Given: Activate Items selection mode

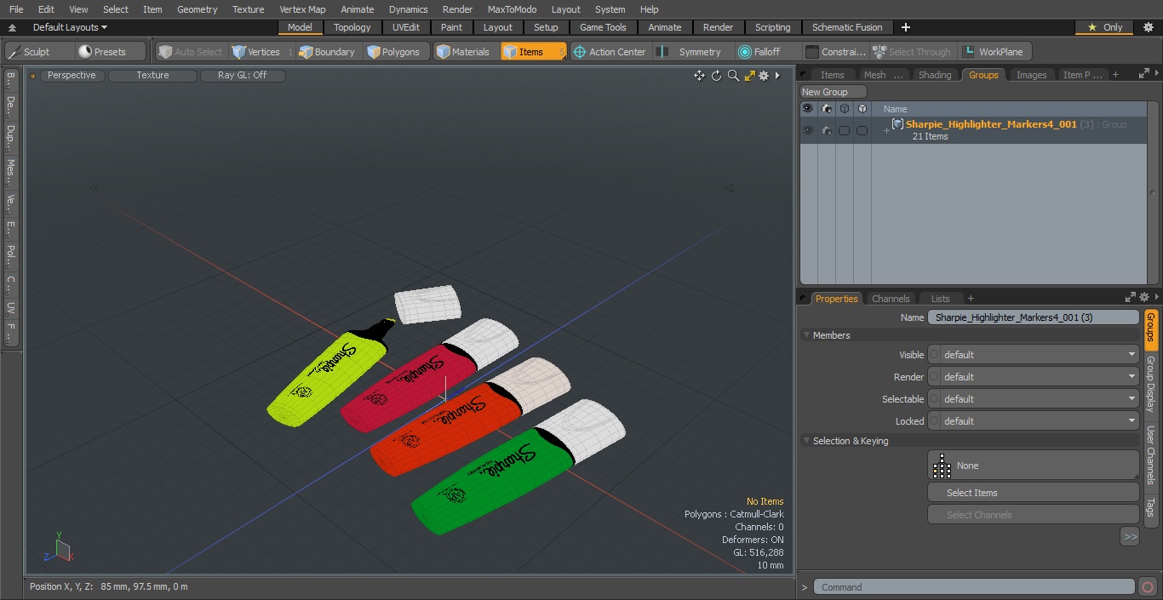Looking at the screenshot, I should [x=533, y=52].
